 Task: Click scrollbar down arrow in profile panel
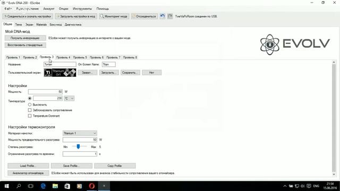(334, 174)
